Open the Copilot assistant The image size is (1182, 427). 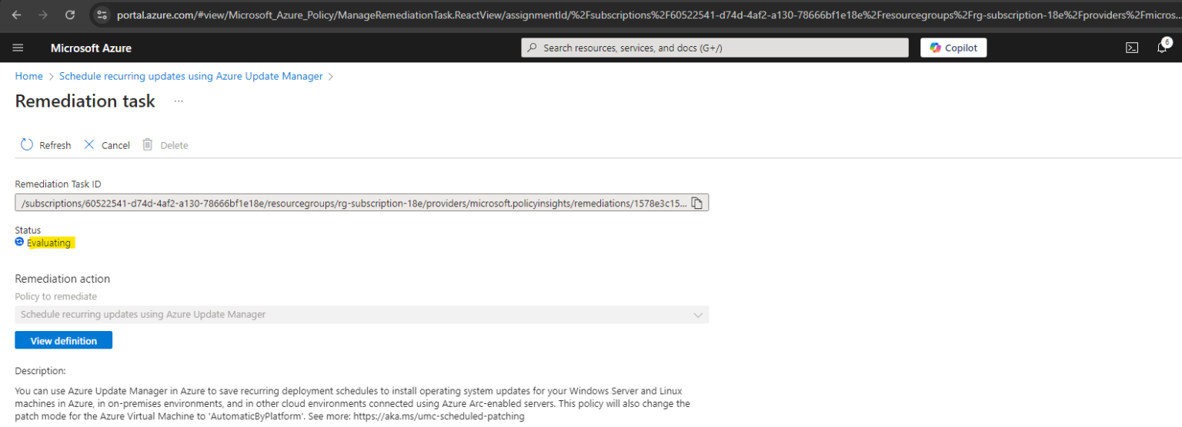953,48
